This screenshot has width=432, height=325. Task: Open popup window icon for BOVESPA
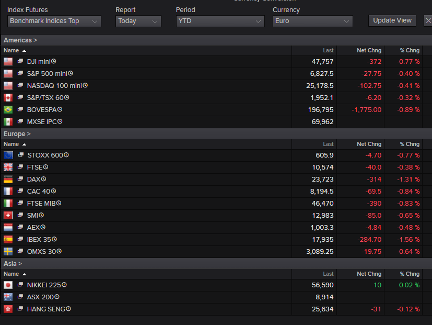[x=20, y=109]
